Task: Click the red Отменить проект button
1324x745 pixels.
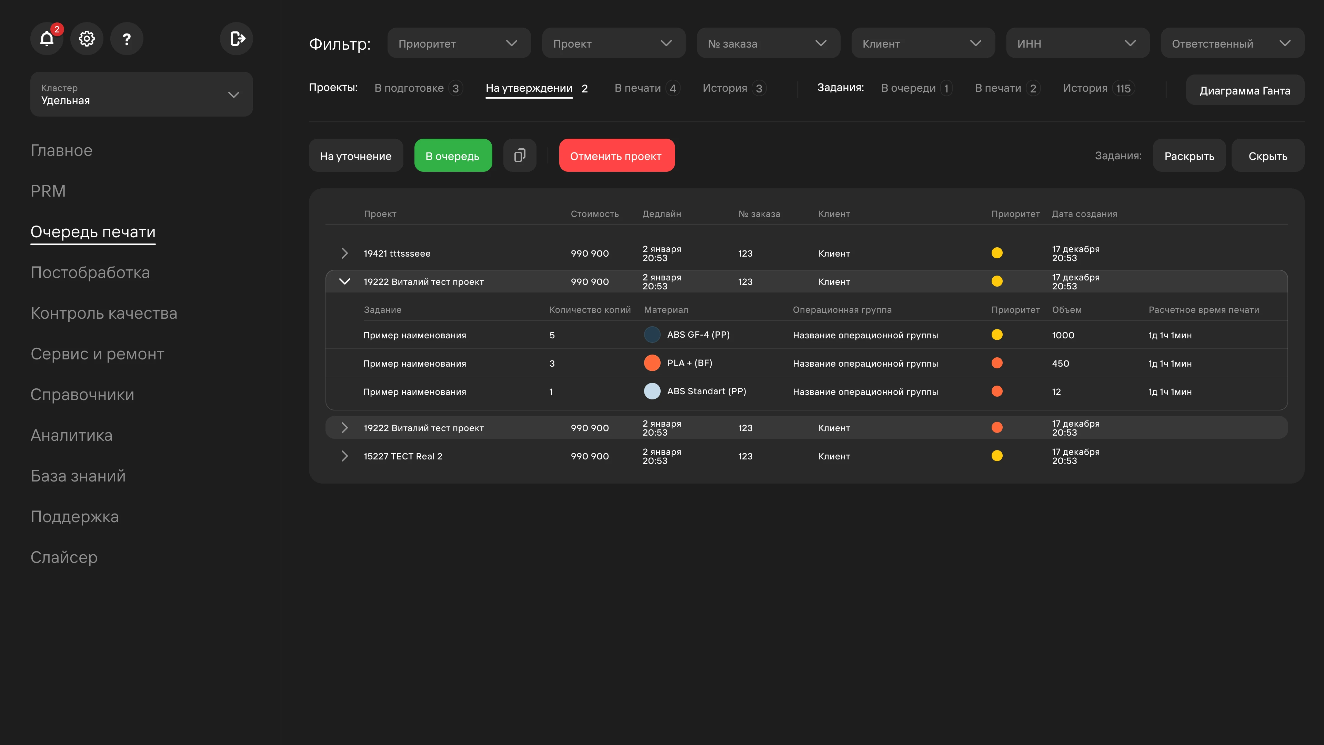Action: click(x=617, y=155)
